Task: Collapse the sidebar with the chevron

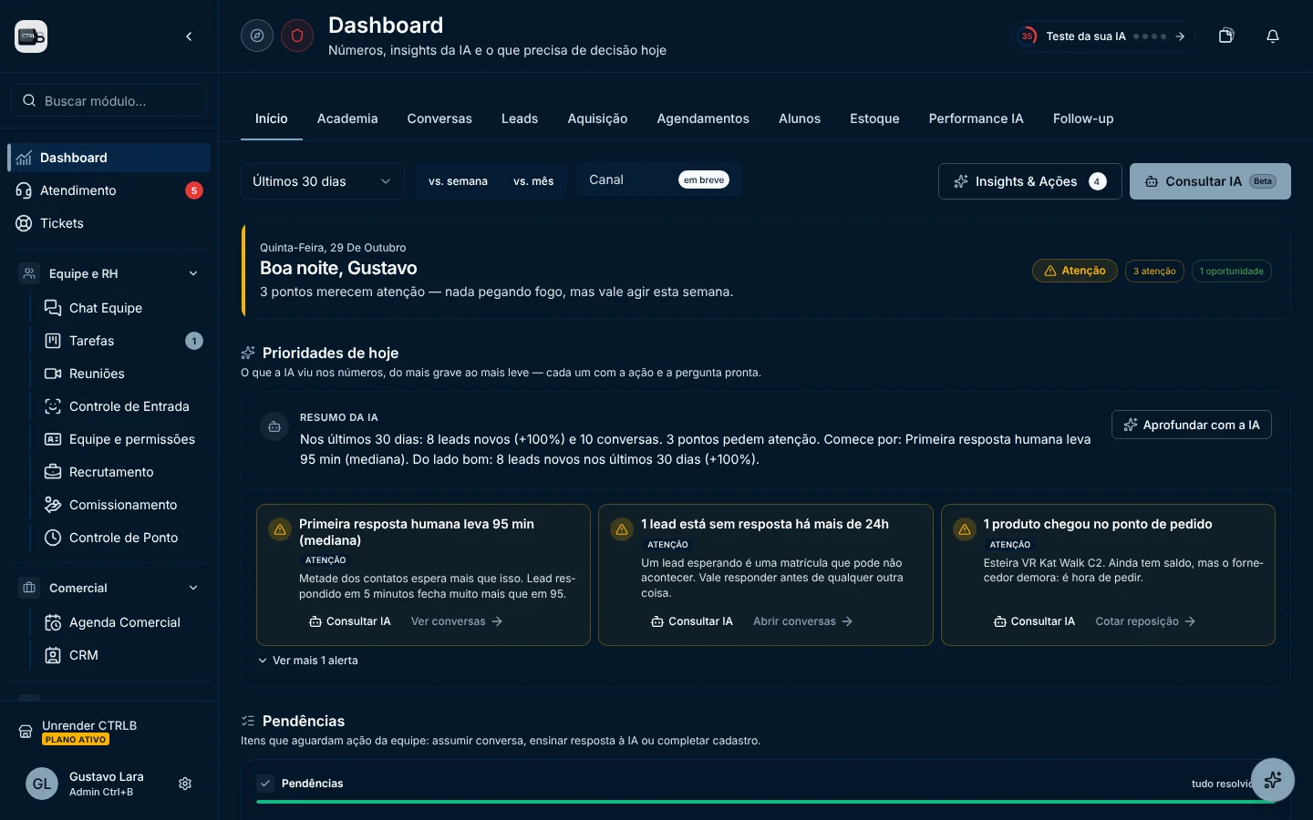Action: [189, 36]
